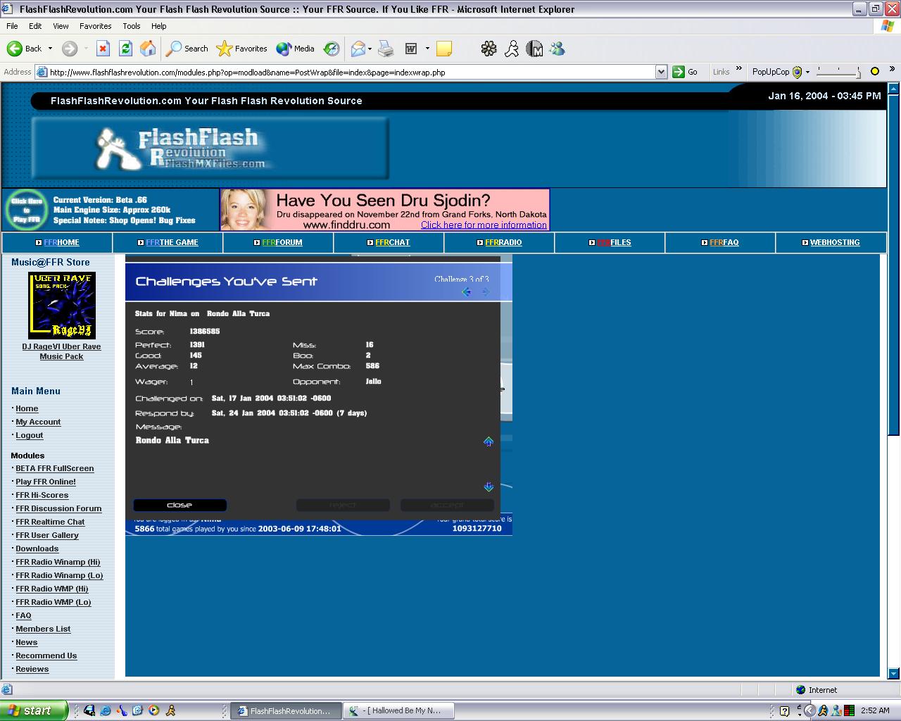Open the Tools menu
This screenshot has width=901, height=721.
(x=132, y=26)
